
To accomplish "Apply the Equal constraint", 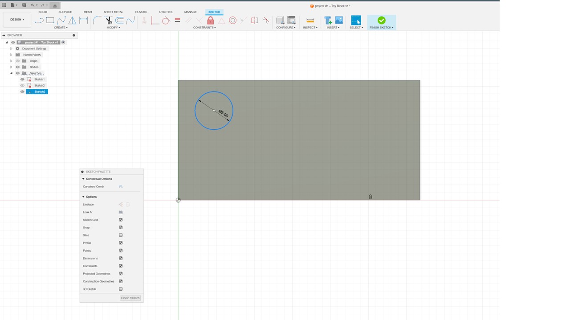I will tap(177, 20).
